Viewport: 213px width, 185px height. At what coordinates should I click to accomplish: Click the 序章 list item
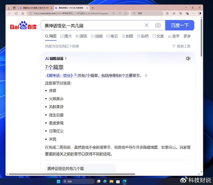53,91
